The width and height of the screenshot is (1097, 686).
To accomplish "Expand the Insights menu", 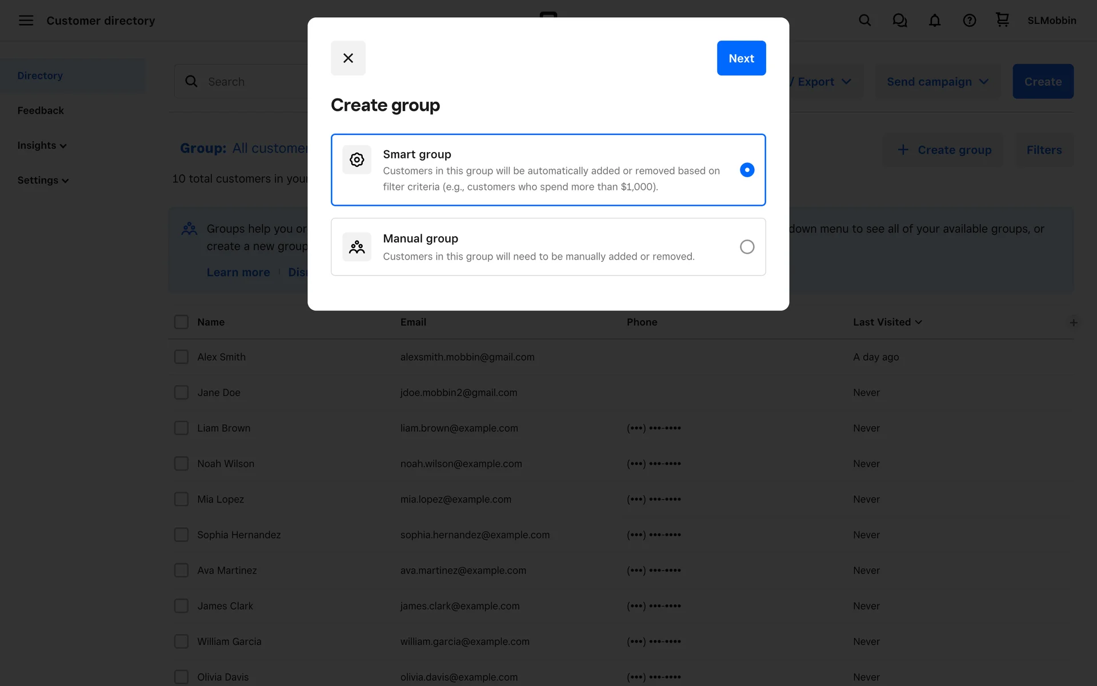I will point(42,146).
